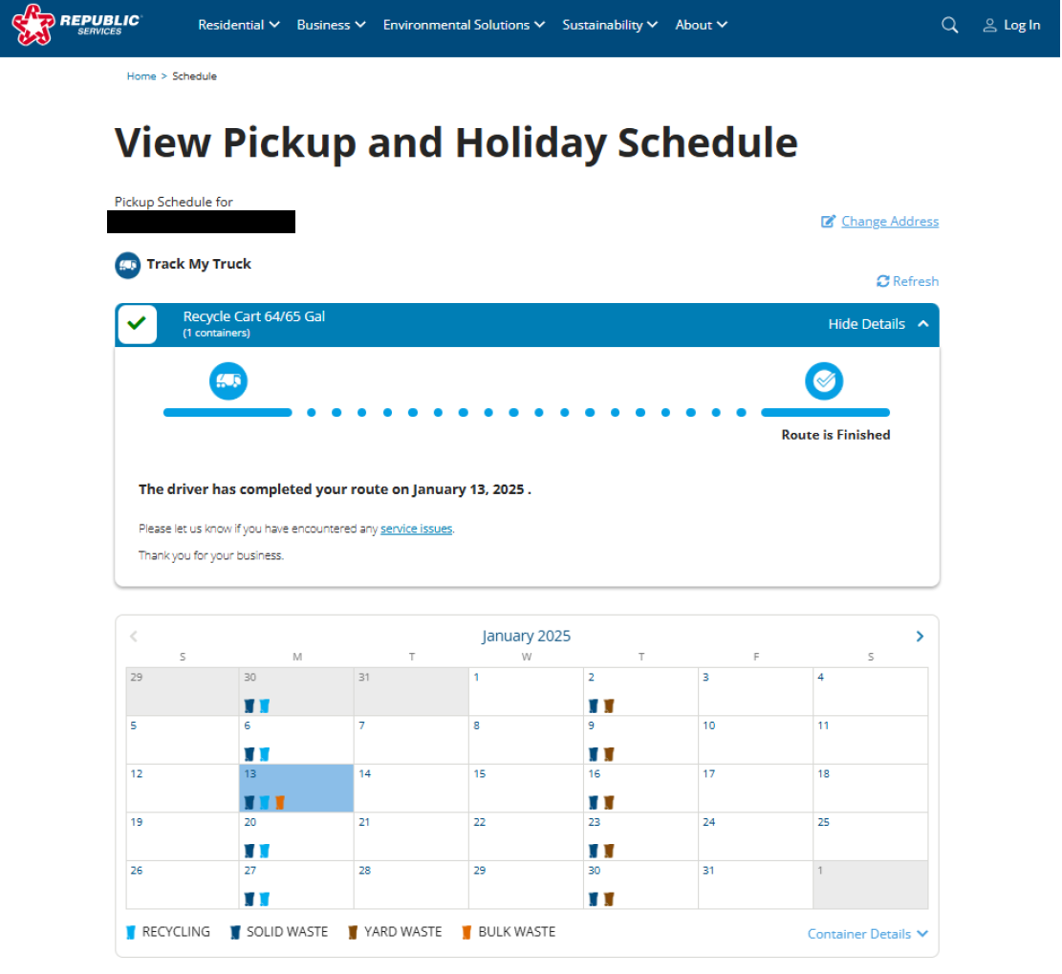Collapse details via Hide Details chevron
The image size is (1062, 974).
pos(922,324)
